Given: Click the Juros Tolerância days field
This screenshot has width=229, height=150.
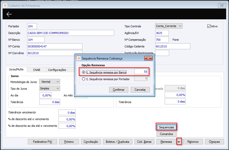Looking at the screenshot, I should click(x=50, y=102).
